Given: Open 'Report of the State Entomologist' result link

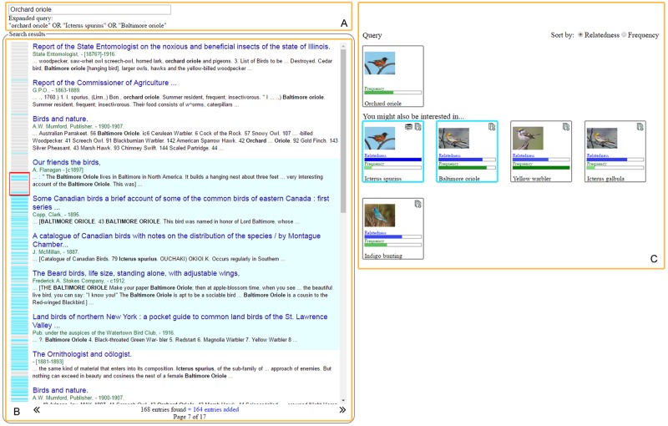Looking at the screenshot, I should (181, 47).
